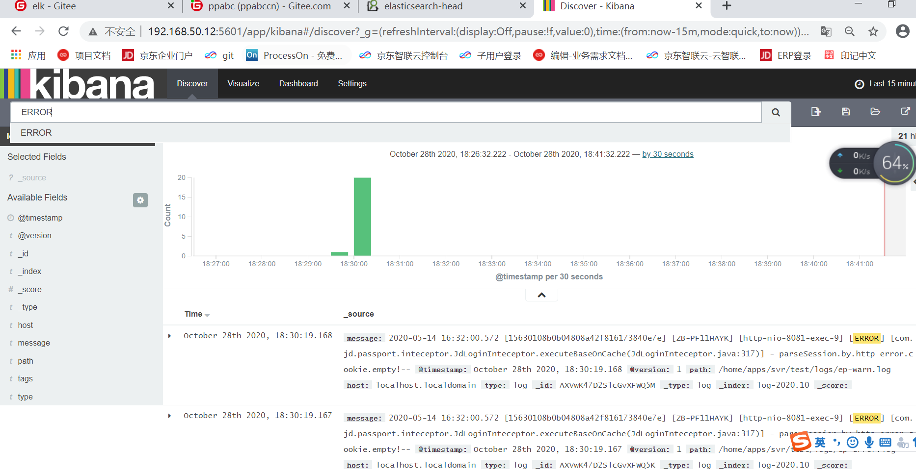Click the bookmark star icon
Image resolution: width=916 pixels, height=473 pixels.
click(873, 32)
